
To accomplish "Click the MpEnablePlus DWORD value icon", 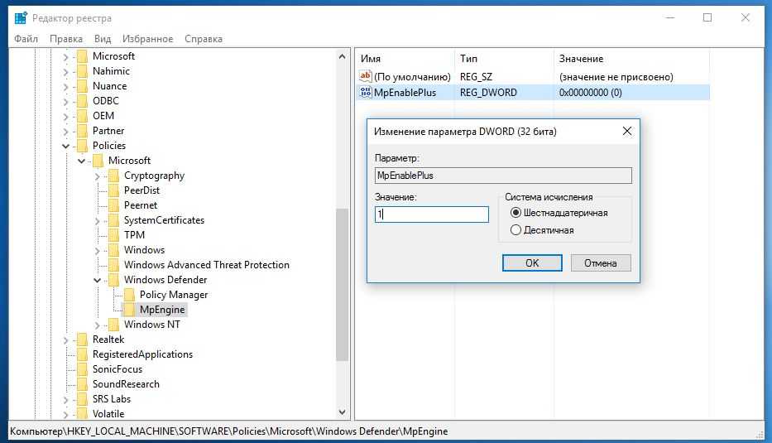I will [367, 93].
